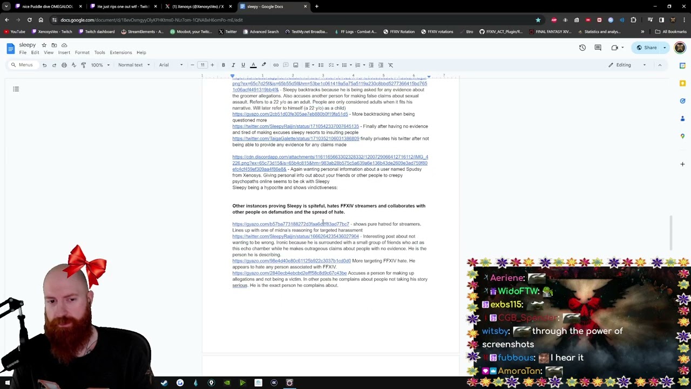Open the Extensions menu

pos(121,52)
